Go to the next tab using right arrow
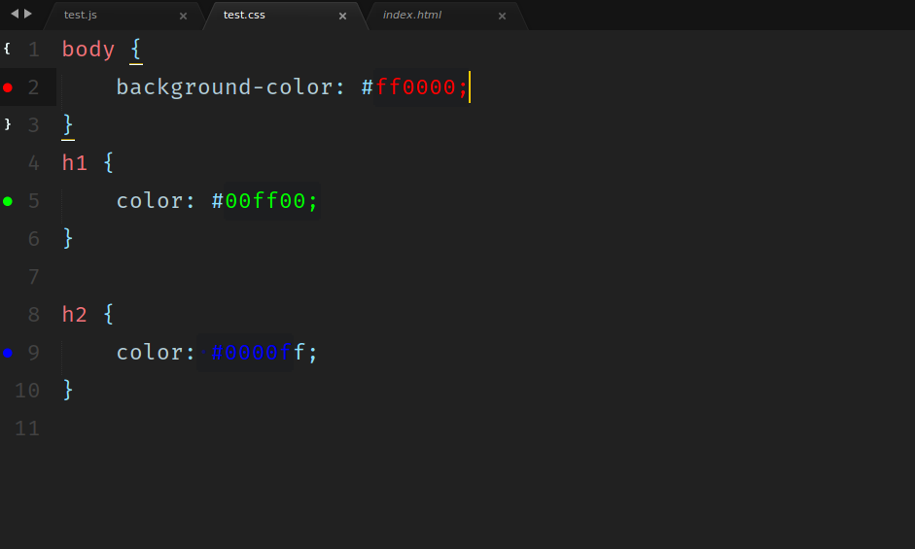This screenshot has height=549, width=915. pos(28,14)
